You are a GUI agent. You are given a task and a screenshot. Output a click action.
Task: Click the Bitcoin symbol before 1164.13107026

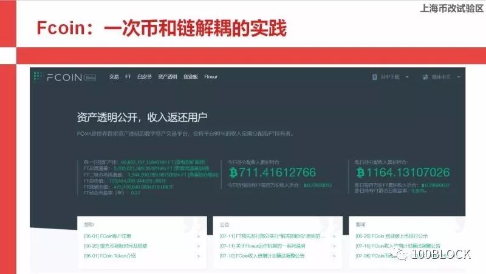[x=360, y=172]
